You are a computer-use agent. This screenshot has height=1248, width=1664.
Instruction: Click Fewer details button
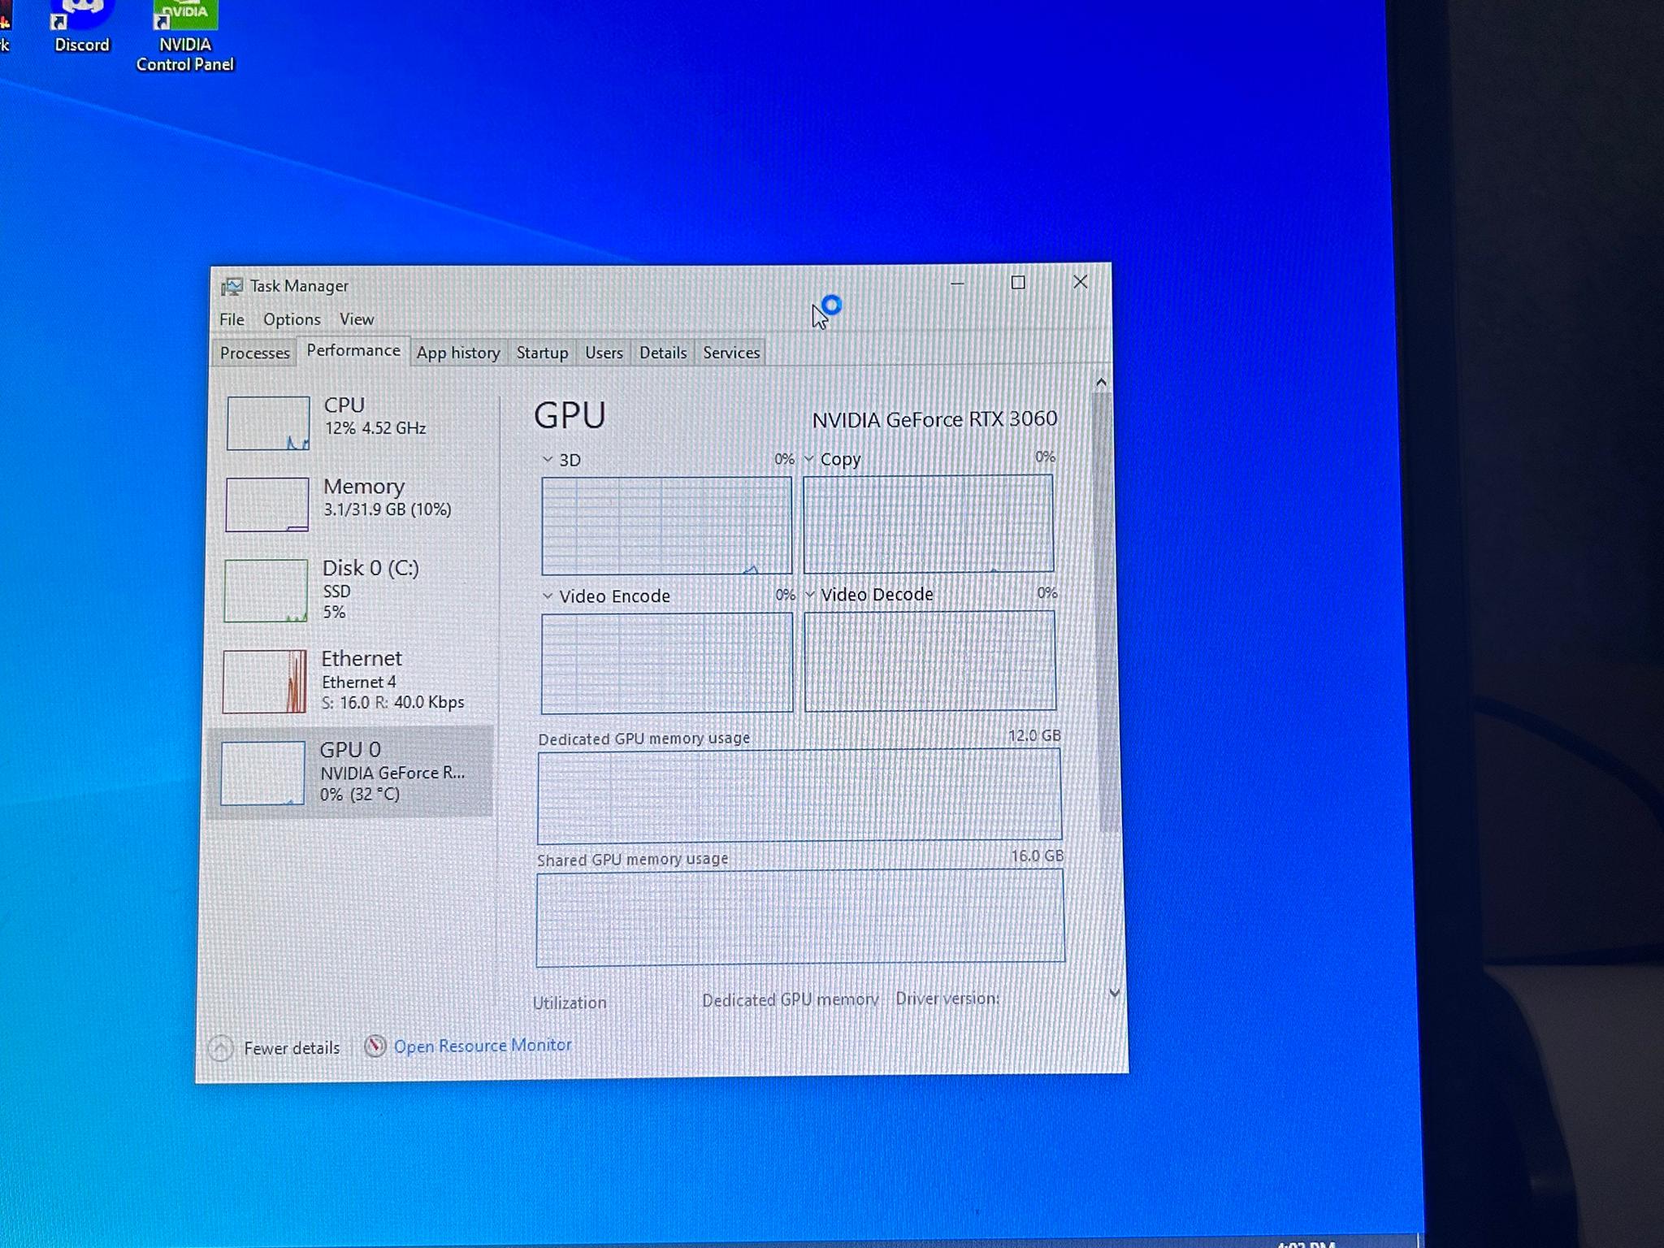click(275, 1048)
